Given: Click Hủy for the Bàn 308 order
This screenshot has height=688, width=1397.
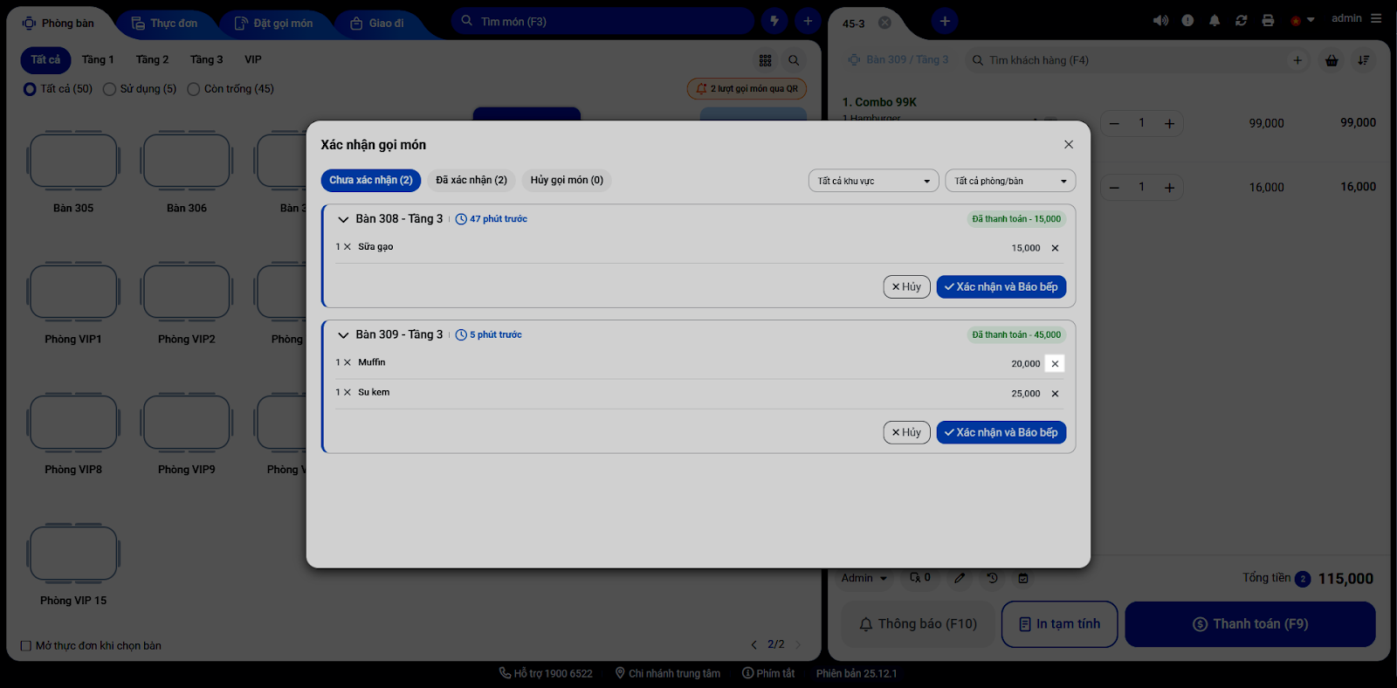Looking at the screenshot, I should coord(906,287).
